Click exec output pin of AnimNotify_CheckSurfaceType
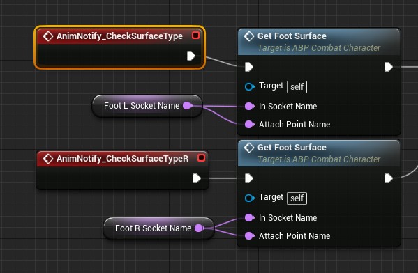 coord(191,56)
